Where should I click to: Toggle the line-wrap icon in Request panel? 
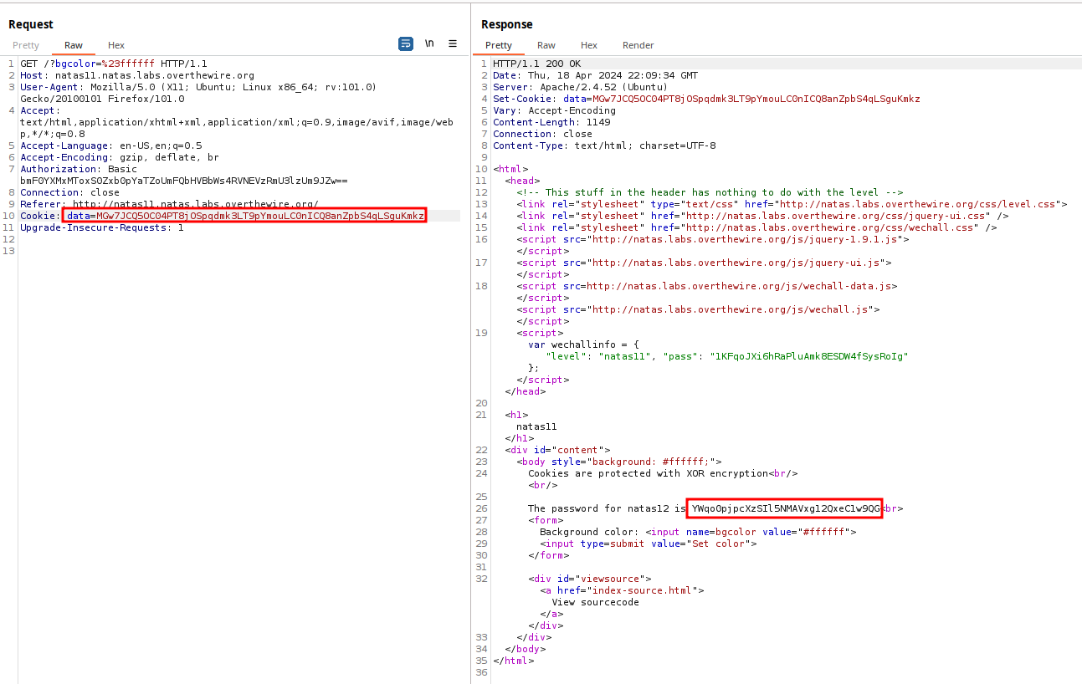tap(406, 43)
